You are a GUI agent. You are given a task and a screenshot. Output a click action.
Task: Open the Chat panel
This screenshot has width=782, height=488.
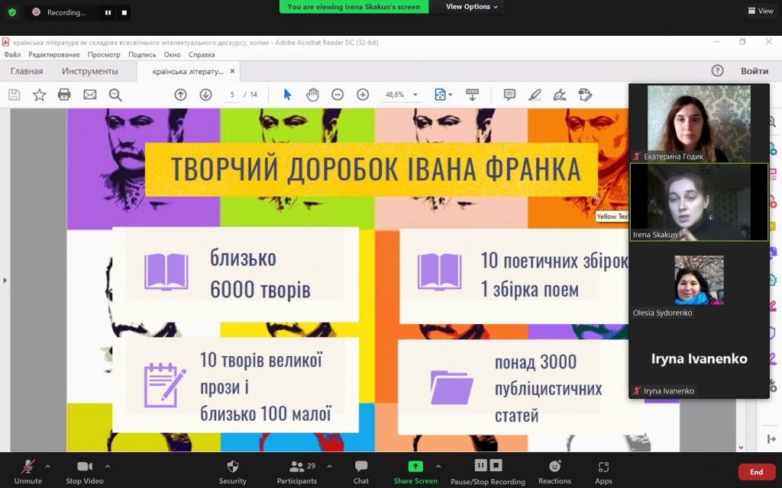point(361,471)
